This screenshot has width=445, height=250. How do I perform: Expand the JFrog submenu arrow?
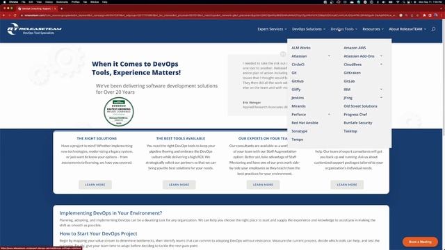pyautogui.click(x=381, y=97)
